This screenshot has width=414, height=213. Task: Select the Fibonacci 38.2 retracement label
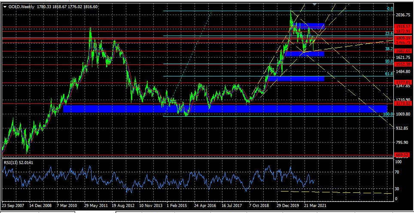pyautogui.click(x=389, y=49)
